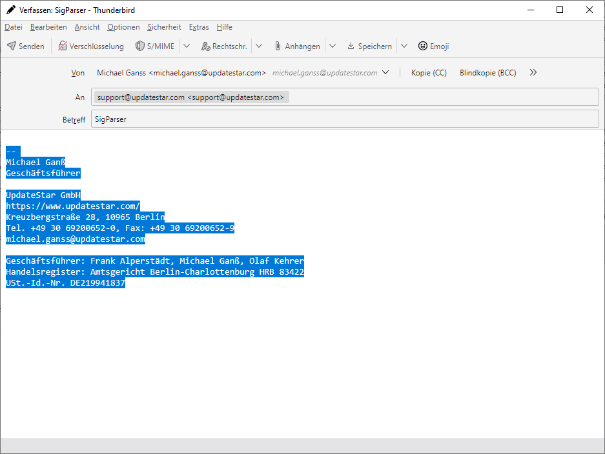Select the support@updatestar.com recipient pill

pos(191,97)
